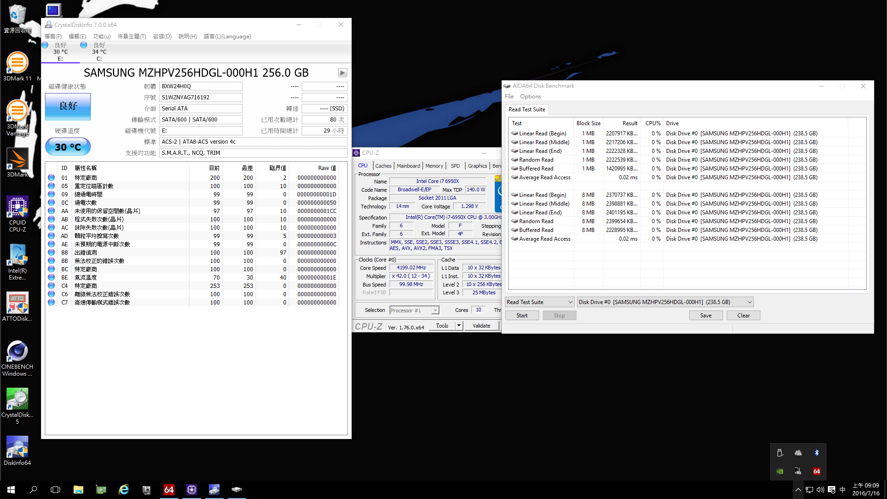Open the CPUID CPU-Z desktop shortcut
This screenshot has height=499, width=887.
(17, 213)
